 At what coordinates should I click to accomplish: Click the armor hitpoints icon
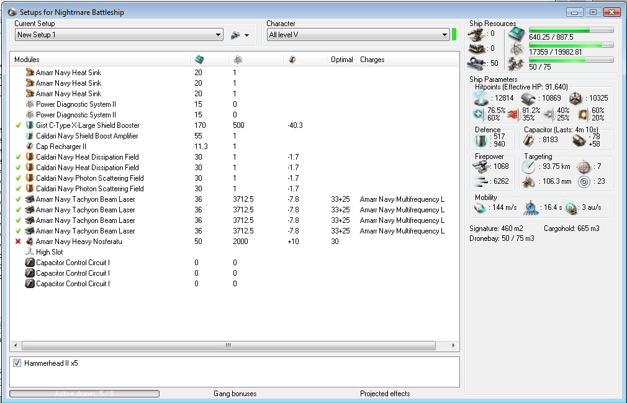[x=528, y=99]
